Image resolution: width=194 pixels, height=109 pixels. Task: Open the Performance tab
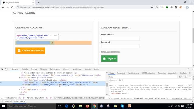point(55,69)
